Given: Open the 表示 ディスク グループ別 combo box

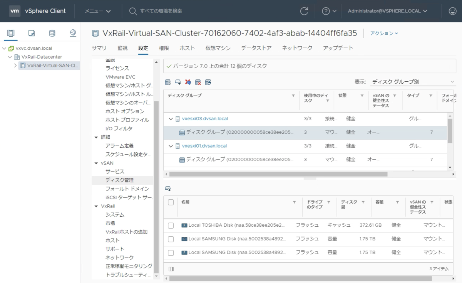Looking at the screenshot, I should [413, 82].
